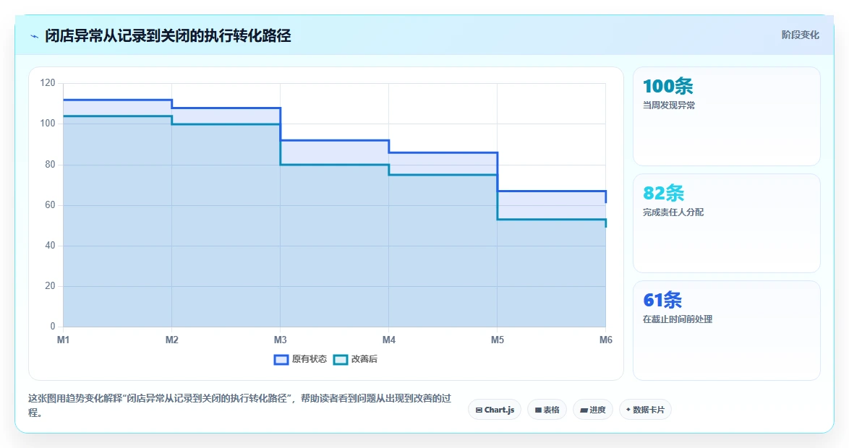Click the 当周发现异常 label
Viewport: 849px width, 448px height.
click(669, 105)
